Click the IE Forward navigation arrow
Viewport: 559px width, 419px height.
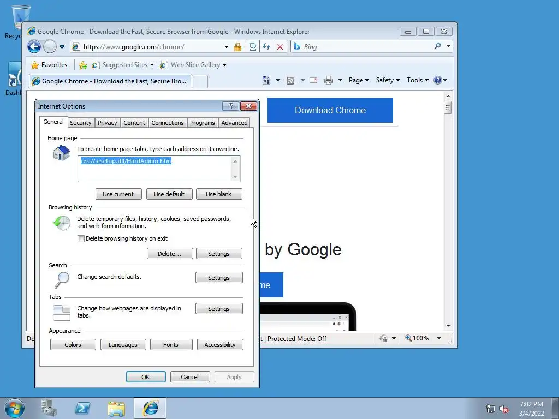coord(50,47)
